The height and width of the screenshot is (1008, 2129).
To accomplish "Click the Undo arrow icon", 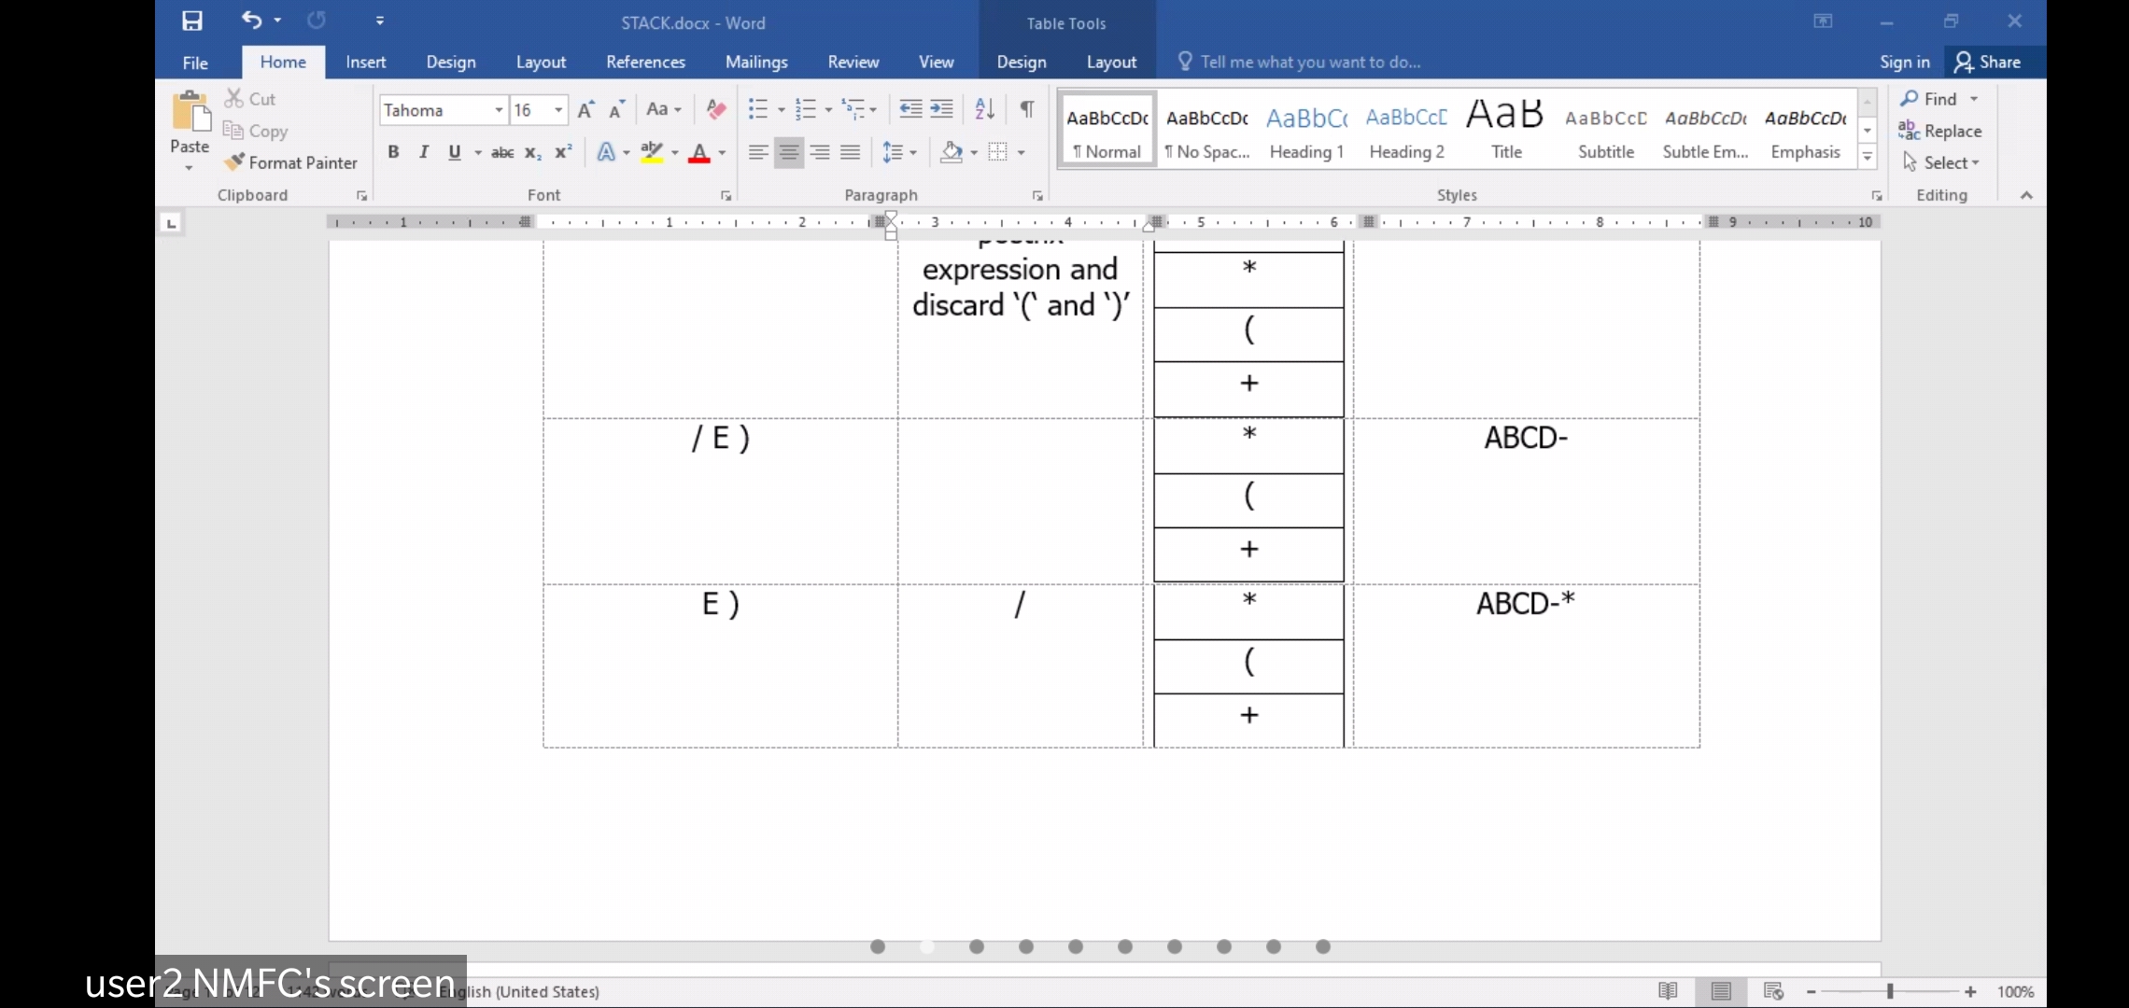I will tap(251, 20).
